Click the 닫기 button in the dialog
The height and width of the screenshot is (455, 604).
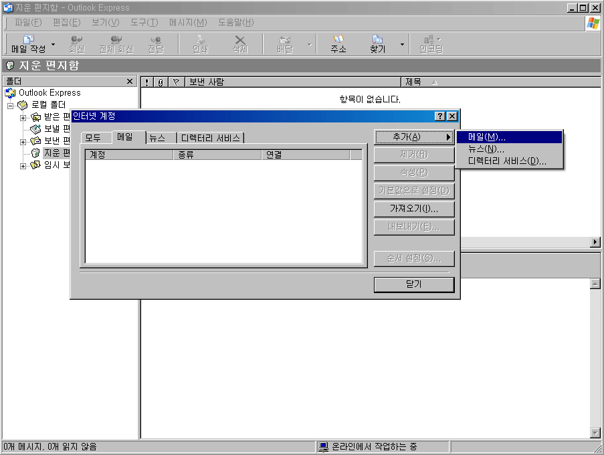(414, 285)
